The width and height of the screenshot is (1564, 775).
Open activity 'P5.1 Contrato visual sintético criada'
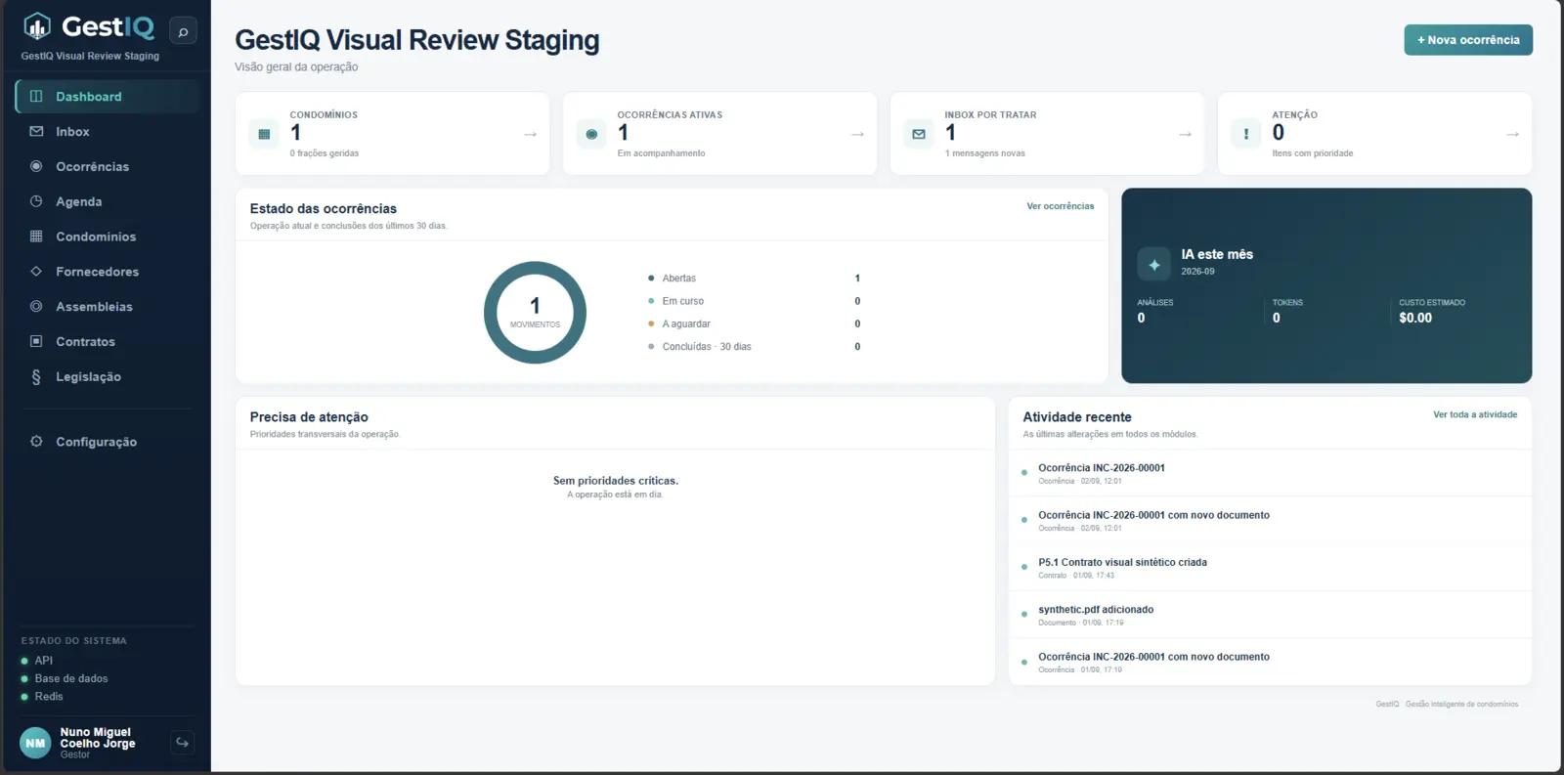(x=1270, y=567)
